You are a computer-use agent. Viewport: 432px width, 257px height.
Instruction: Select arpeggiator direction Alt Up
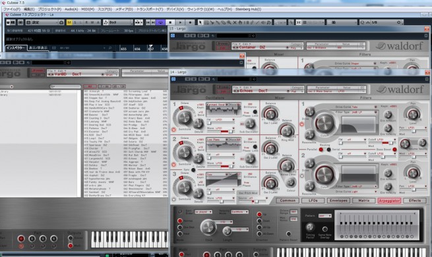click(259, 227)
